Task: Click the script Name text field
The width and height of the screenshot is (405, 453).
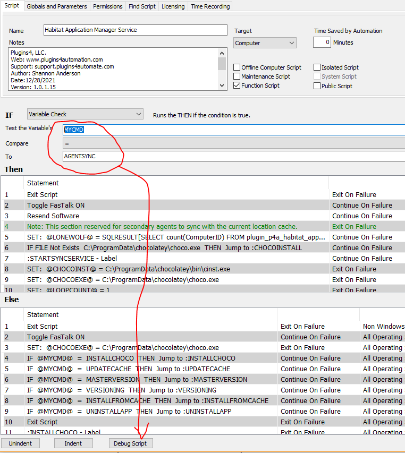Action: [135, 30]
